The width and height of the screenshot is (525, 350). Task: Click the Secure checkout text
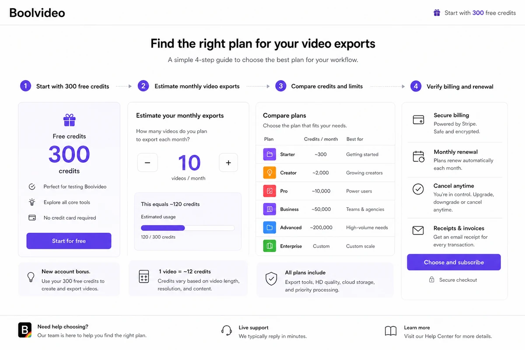point(458,280)
